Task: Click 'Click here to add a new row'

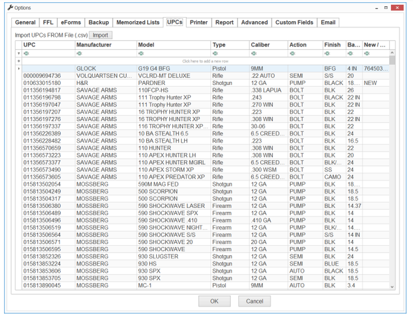Action: click(205, 61)
